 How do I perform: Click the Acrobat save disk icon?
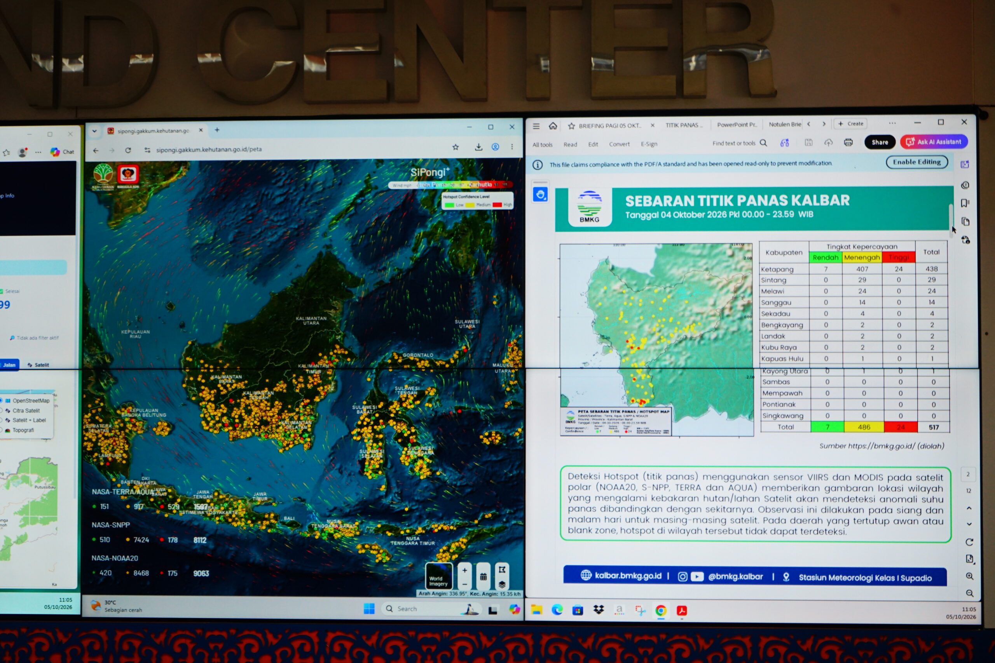(808, 143)
